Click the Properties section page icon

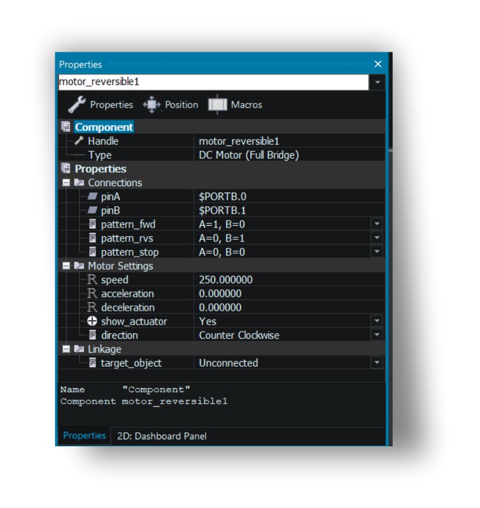(66, 169)
